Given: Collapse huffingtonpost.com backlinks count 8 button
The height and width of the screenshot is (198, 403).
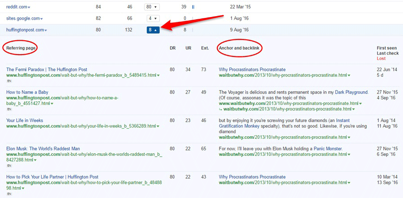Looking at the screenshot, I should click(x=153, y=30).
